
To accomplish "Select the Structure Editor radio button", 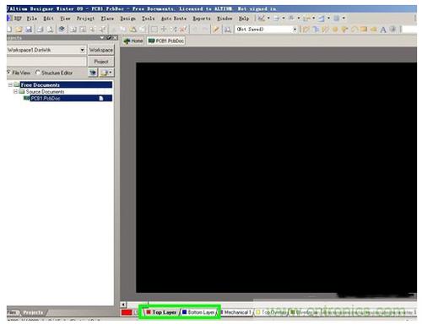I will click(x=37, y=73).
